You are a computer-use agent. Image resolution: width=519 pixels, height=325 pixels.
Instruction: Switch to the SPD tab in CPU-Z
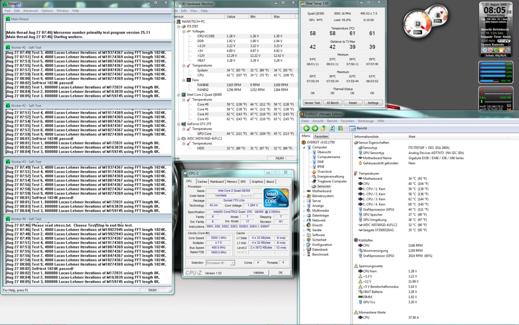pyautogui.click(x=243, y=182)
